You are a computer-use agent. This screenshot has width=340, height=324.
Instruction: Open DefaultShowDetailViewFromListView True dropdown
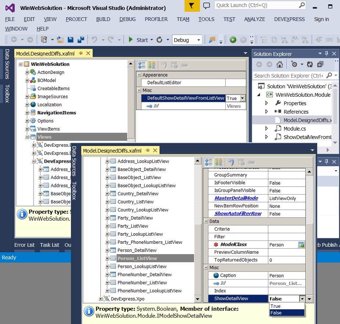[x=243, y=98]
